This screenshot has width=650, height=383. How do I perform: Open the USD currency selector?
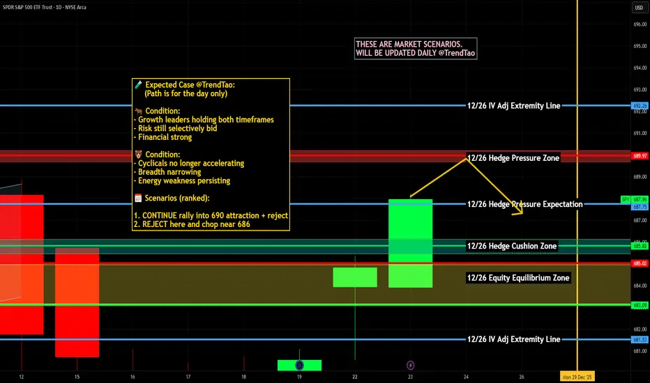pos(640,8)
